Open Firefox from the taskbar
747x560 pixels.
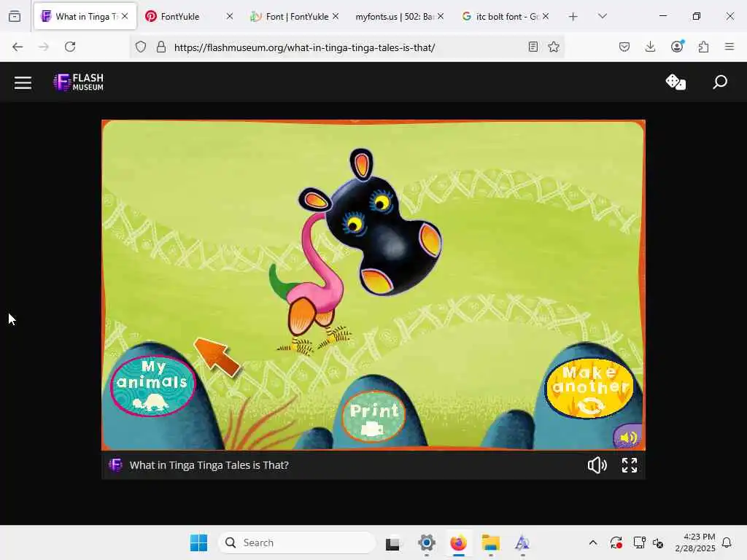(x=458, y=542)
